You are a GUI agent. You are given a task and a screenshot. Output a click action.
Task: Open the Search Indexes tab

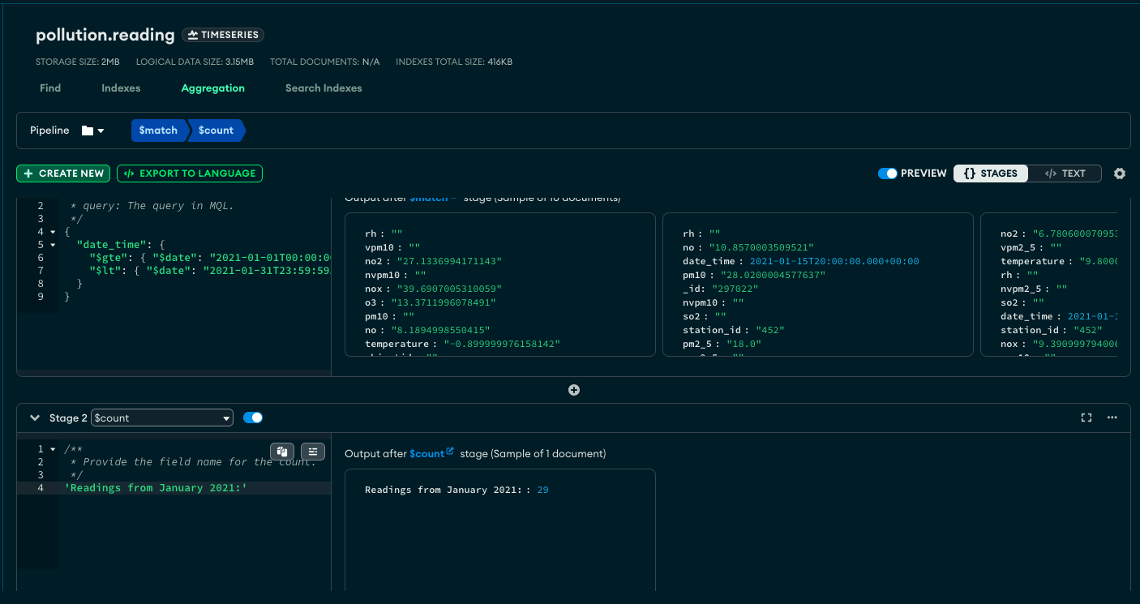click(x=324, y=88)
